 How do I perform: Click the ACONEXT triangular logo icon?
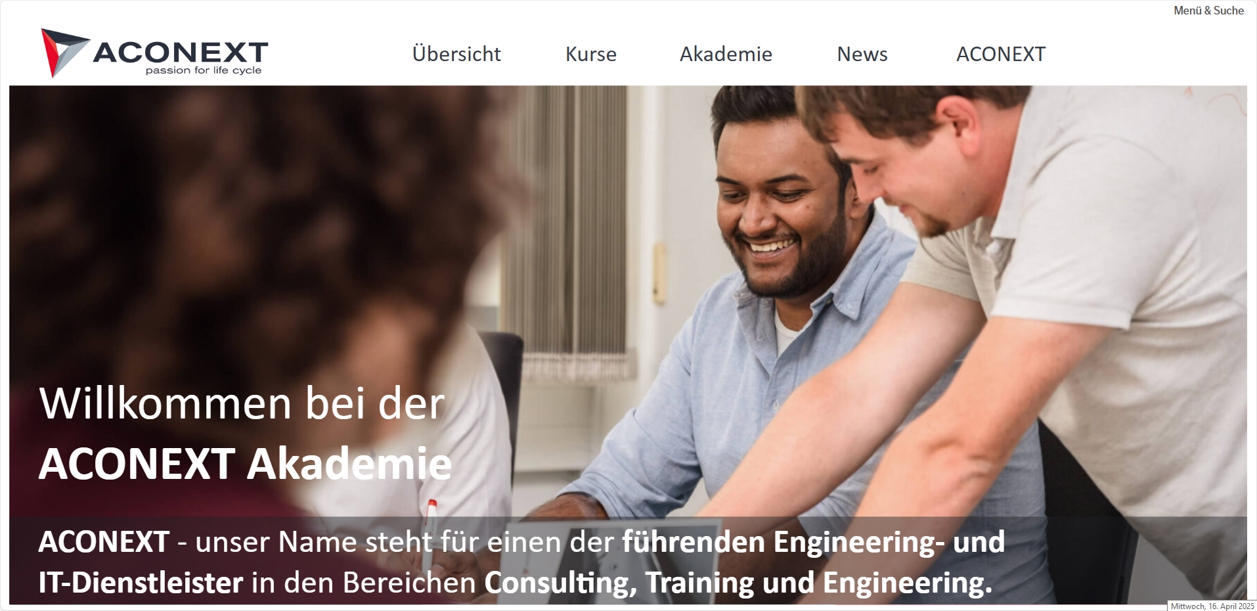tap(64, 52)
